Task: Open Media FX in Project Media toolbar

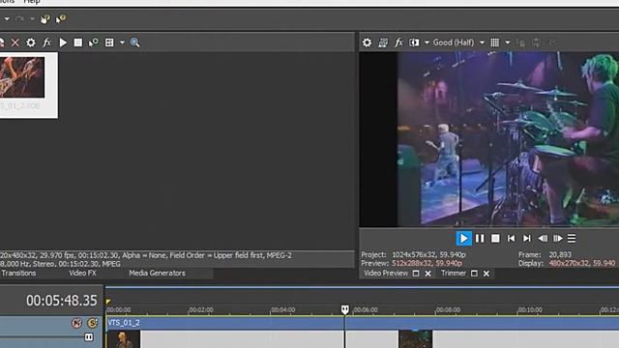Action: [46, 43]
